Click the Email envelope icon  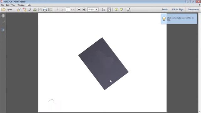click(x=50, y=10)
